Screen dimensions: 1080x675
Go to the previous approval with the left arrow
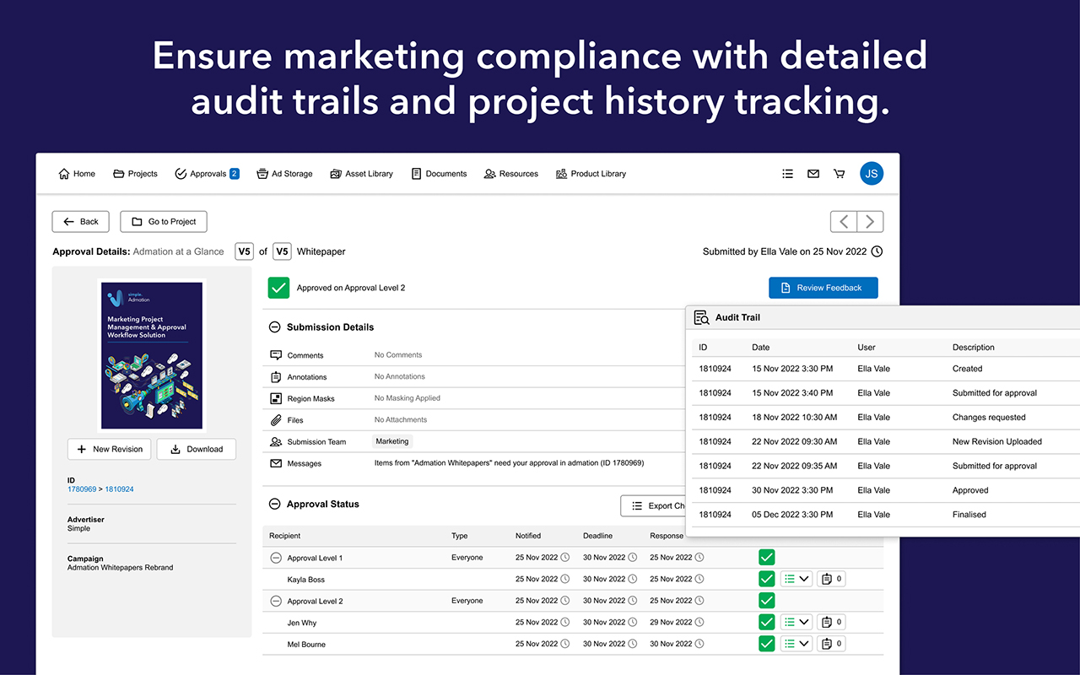(x=844, y=222)
